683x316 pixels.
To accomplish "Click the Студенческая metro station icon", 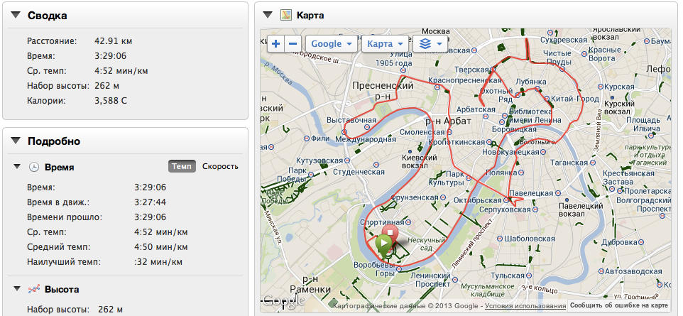I will 376,165.
